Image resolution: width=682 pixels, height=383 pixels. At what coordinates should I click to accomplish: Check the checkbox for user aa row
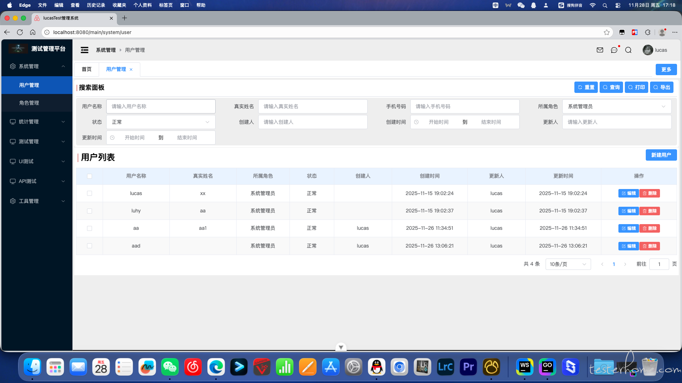click(90, 228)
